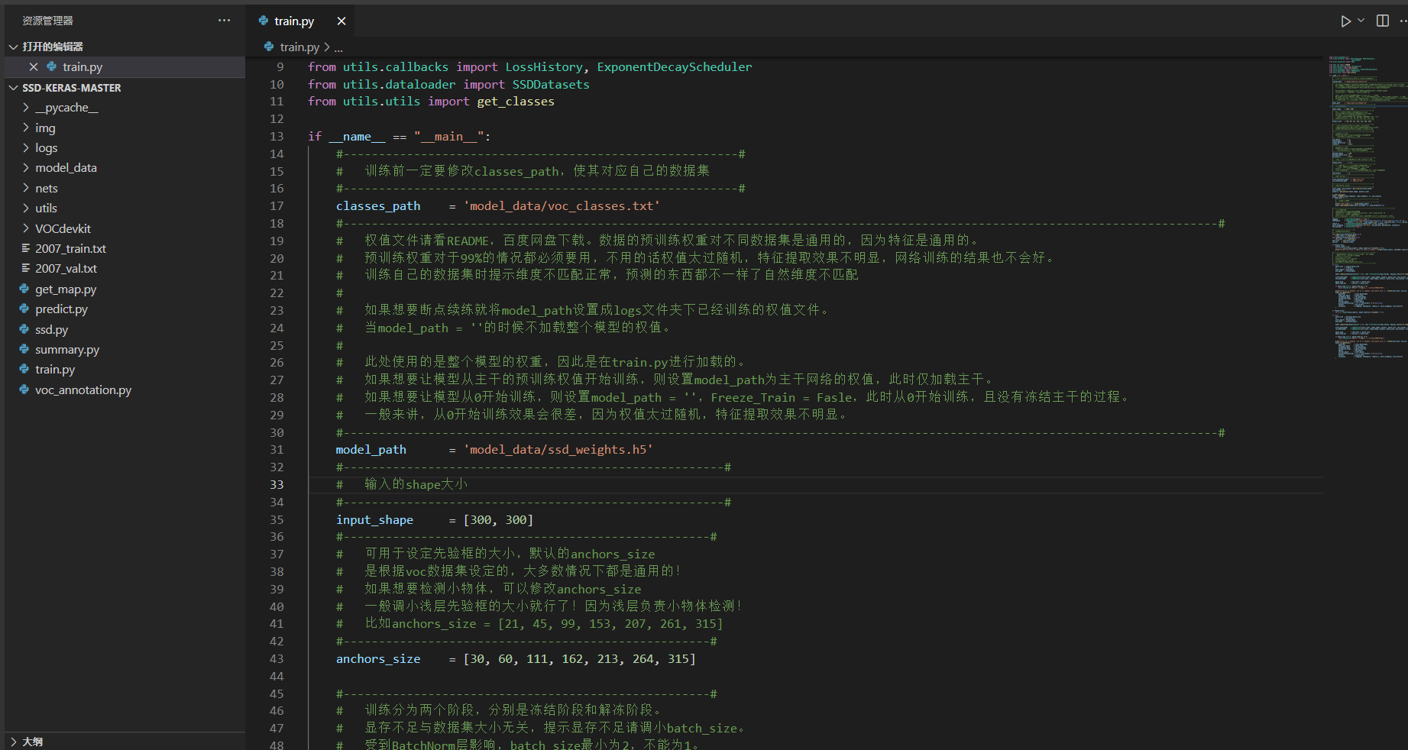Viewport: 1408px width, 750px height.
Task: Click the "__main__" string on line 13
Action: (449, 137)
